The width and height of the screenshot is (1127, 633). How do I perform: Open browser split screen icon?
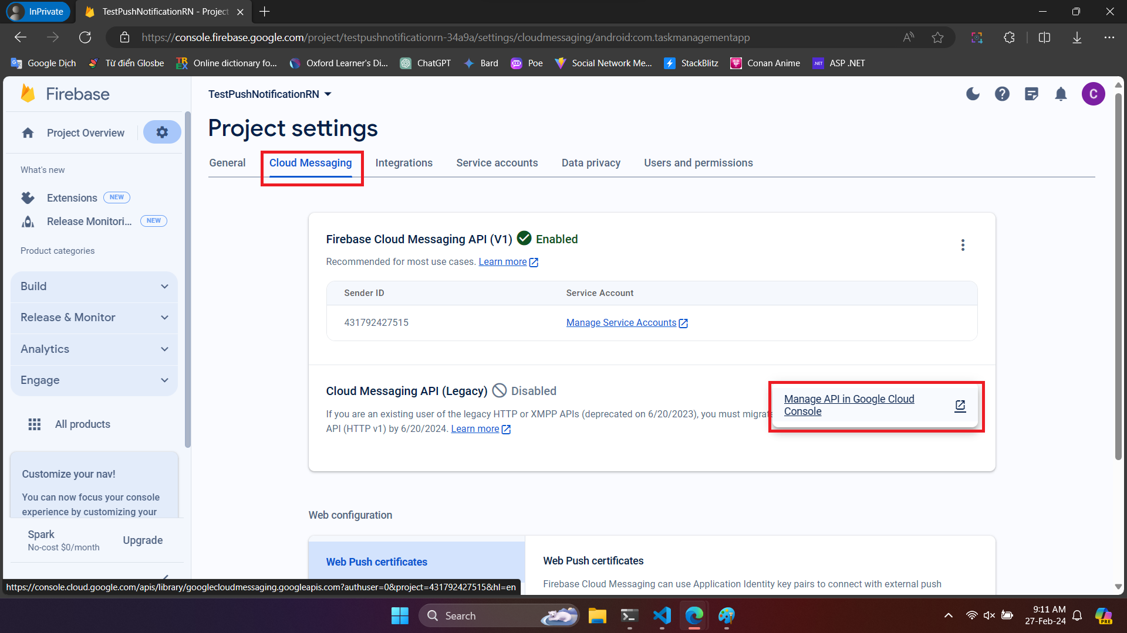click(1044, 38)
